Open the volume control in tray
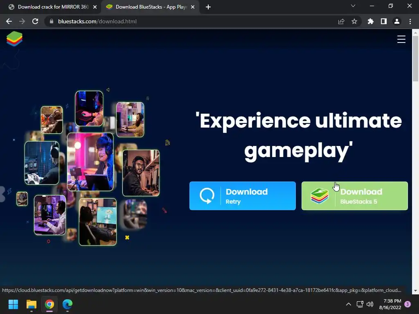The width and height of the screenshot is (419, 314). point(370,304)
